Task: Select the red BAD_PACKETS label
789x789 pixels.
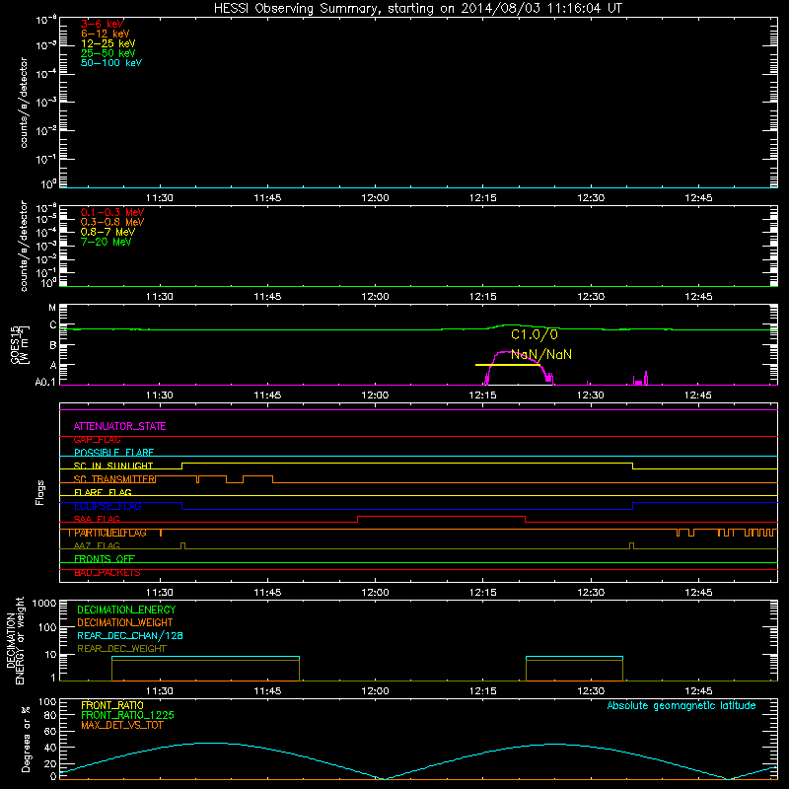Action: (x=108, y=573)
